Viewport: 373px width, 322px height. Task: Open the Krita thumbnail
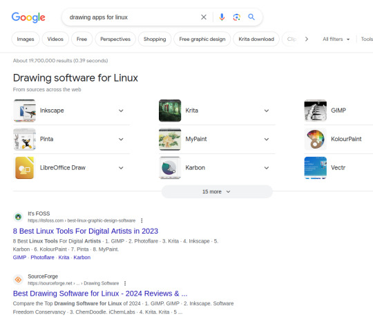170,111
